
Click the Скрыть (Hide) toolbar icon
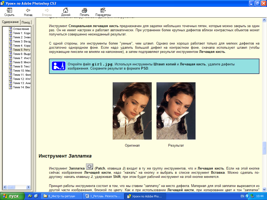[x=9, y=10]
